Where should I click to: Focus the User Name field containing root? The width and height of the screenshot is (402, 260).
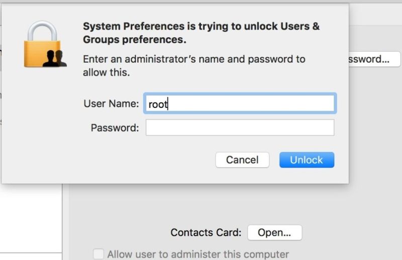coord(240,103)
